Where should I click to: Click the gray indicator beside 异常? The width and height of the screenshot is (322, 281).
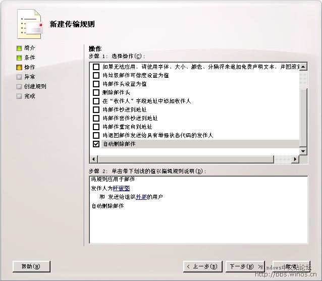click(19, 77)
